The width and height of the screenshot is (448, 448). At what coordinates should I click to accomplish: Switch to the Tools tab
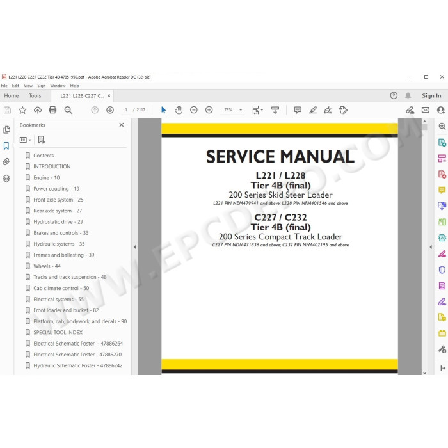point(35,96)
